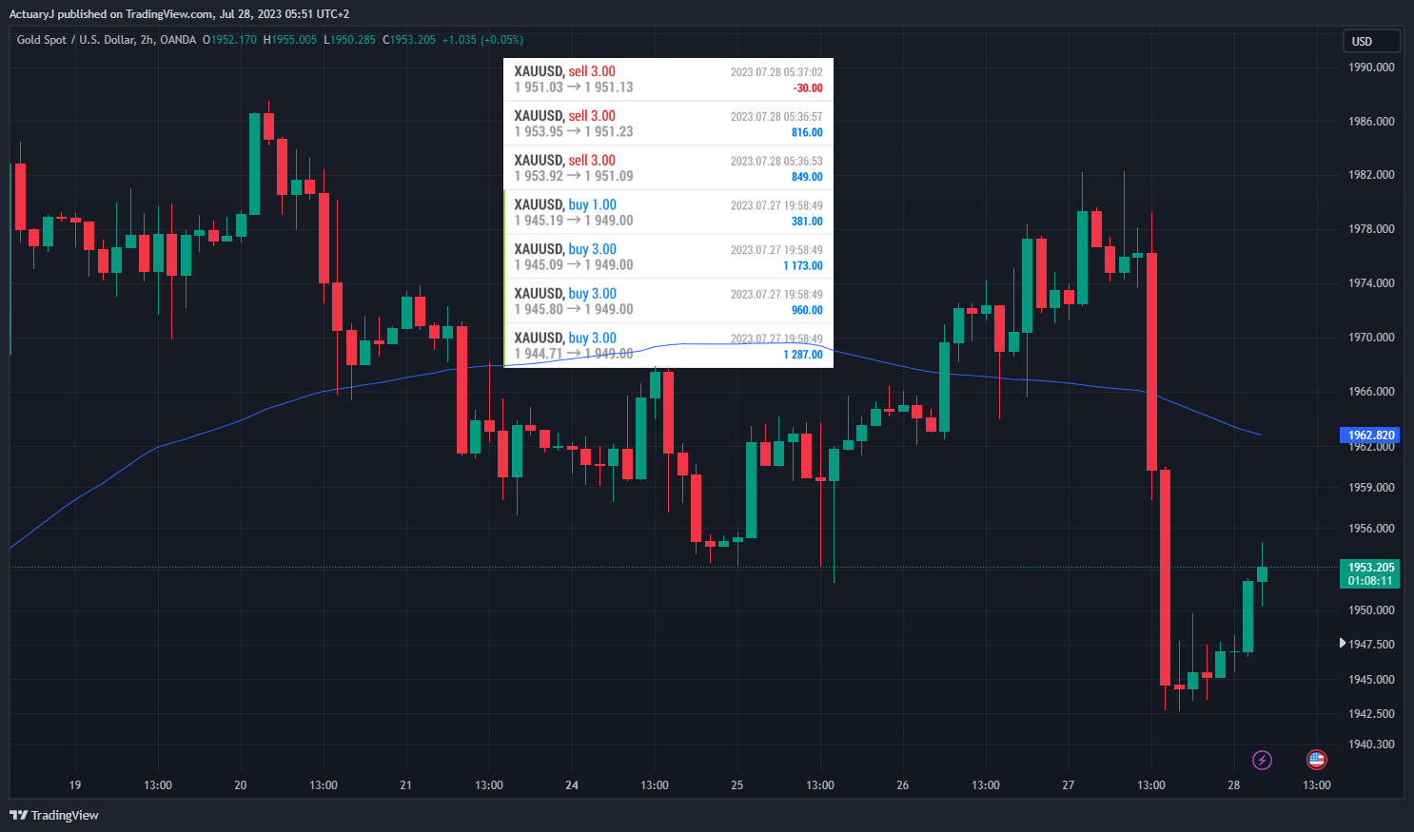Image resolution: width=1414 pixels, height=832 pixels.
Task: Click the 1970.000 price axis label
Action: pos(1371,338)
